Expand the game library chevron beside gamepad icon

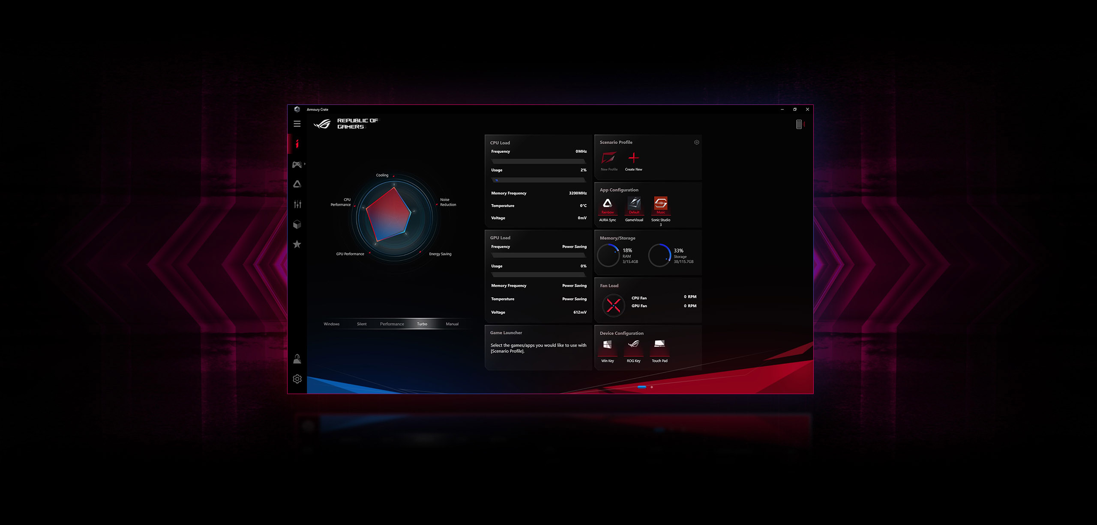305,164
